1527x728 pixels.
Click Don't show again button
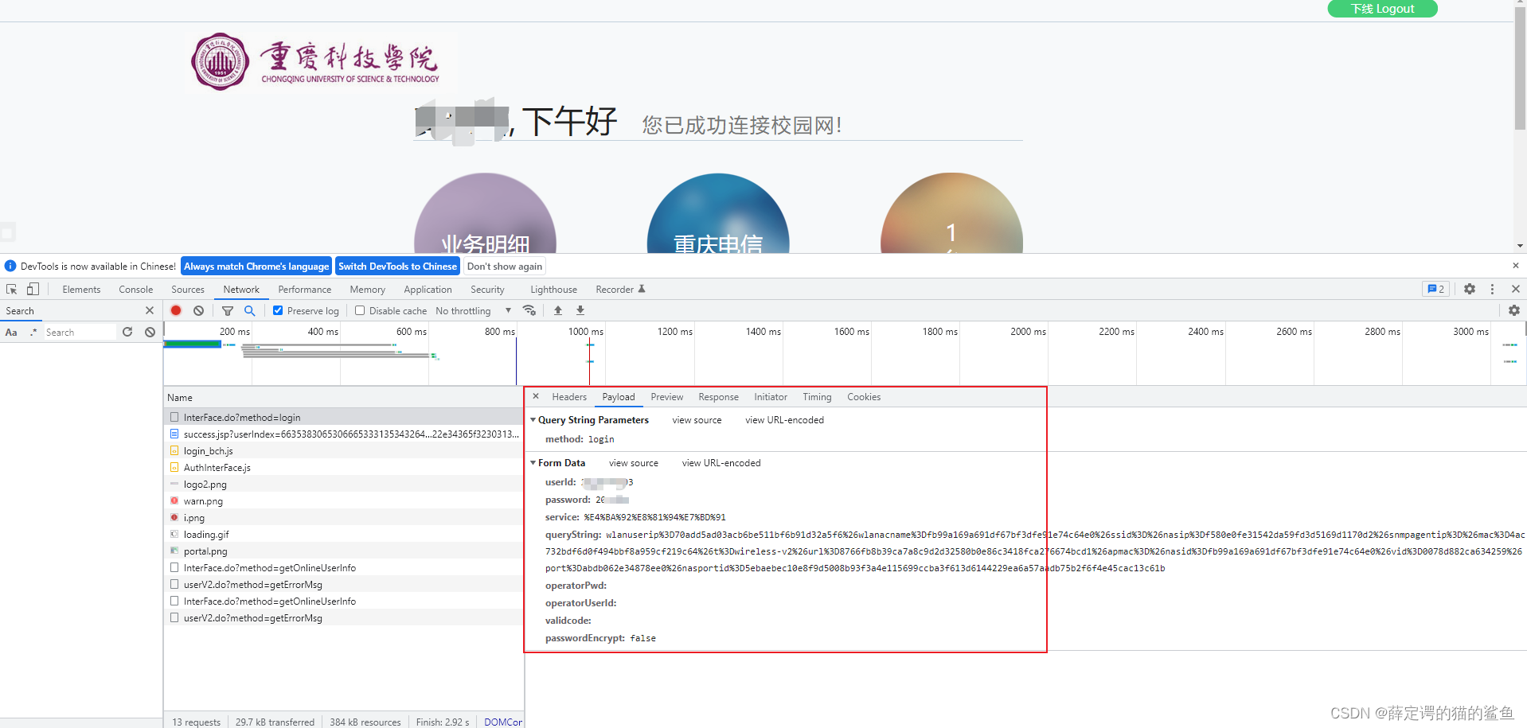tap(505, 267)
